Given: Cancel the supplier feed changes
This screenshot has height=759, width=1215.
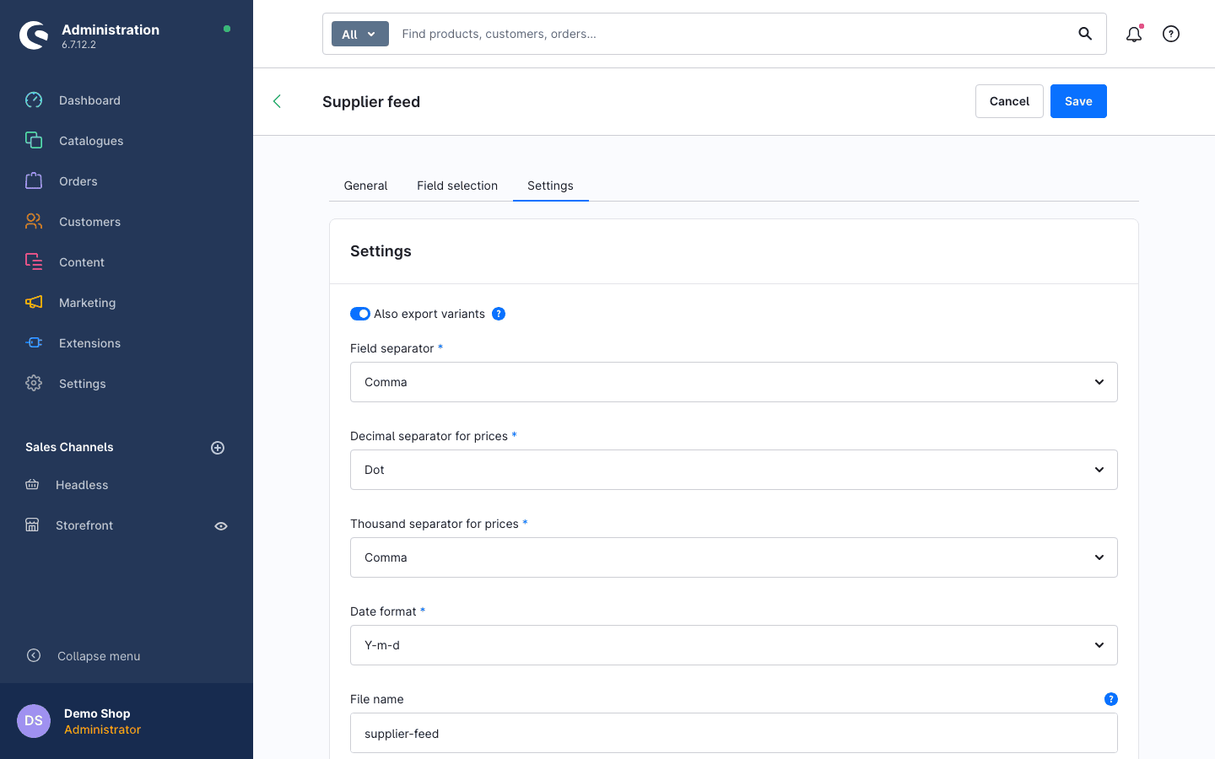Looking at the screenshot, I should [1009, 101].
